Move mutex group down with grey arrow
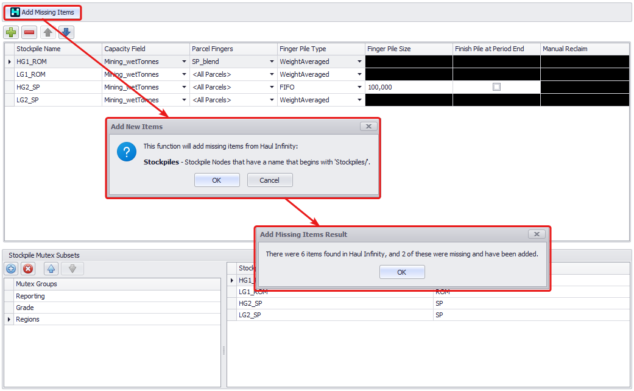 click(72, 269)
